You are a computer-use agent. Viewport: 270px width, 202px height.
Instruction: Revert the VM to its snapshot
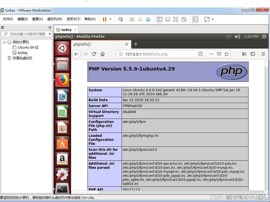click(x=140, y=19)
